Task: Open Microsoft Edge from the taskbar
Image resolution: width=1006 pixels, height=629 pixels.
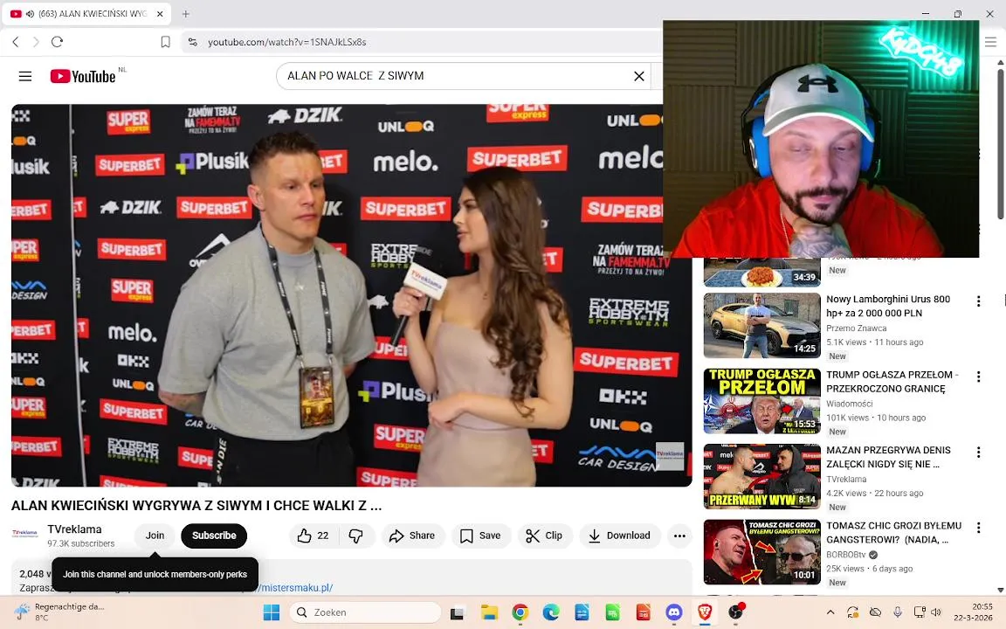Action: [x=550, y=612]
